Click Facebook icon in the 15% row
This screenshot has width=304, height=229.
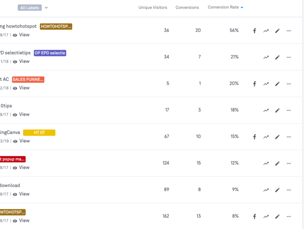coord(255,137)
